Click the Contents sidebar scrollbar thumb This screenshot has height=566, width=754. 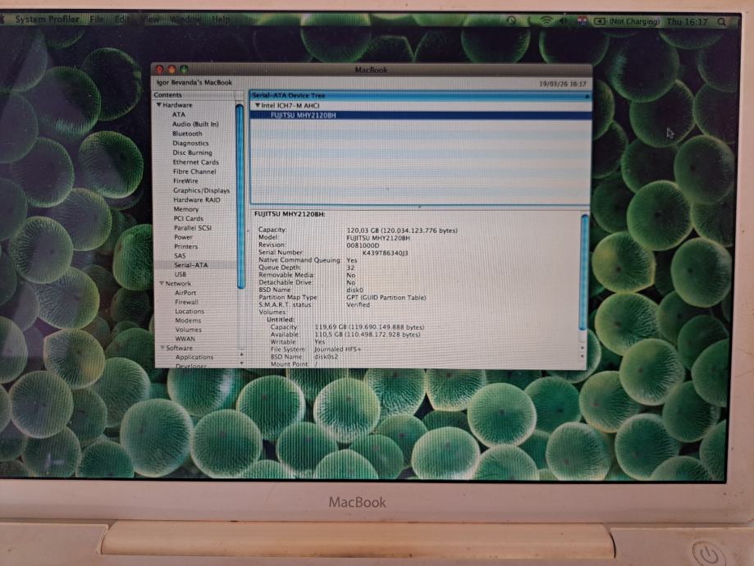tap(240, 196)
